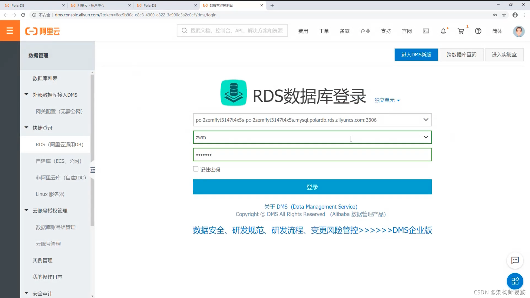Open the 费用 top menu

click(303, 31)
